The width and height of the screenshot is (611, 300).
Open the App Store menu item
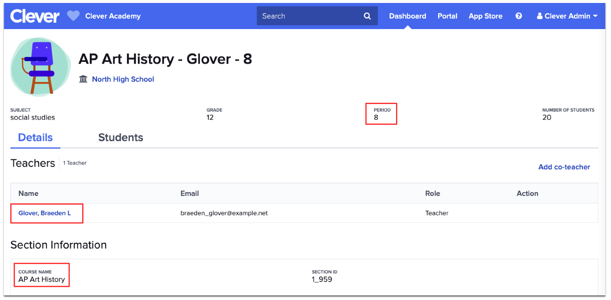[485, 16]
